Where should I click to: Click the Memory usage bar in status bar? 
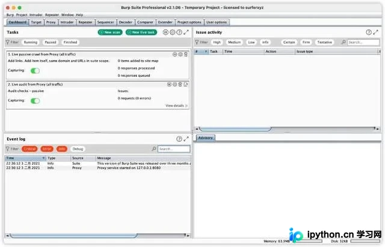(x=306, y=242)
